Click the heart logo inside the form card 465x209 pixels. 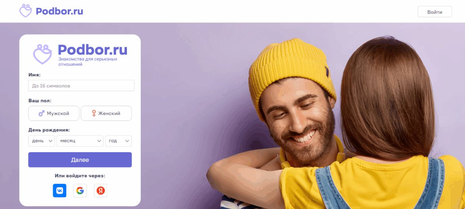(x=42, y=54)
